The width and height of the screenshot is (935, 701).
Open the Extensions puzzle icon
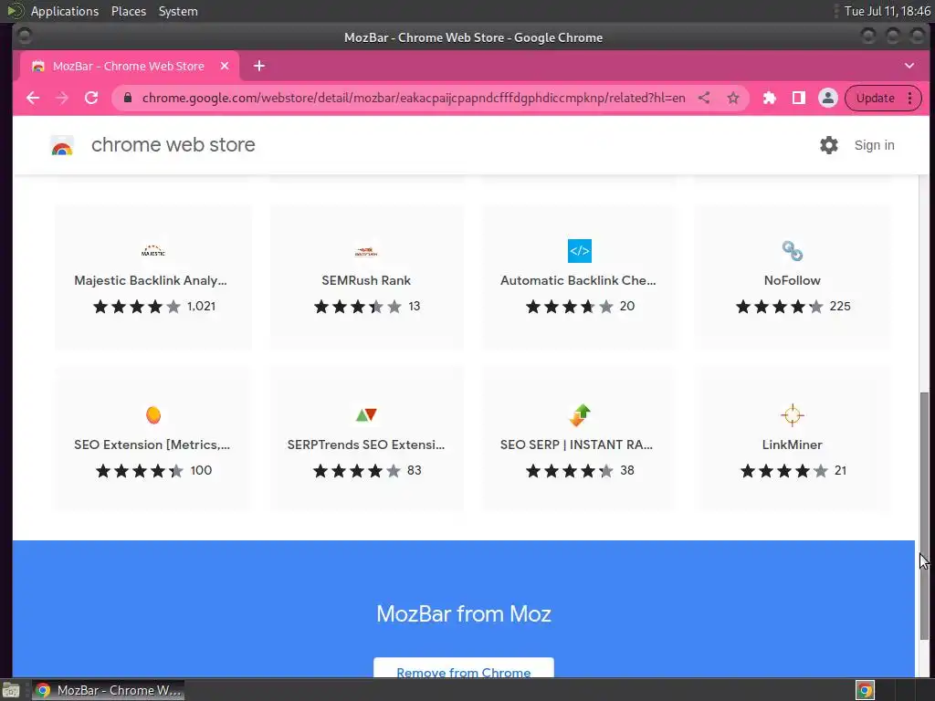click(x=769, y=98)
